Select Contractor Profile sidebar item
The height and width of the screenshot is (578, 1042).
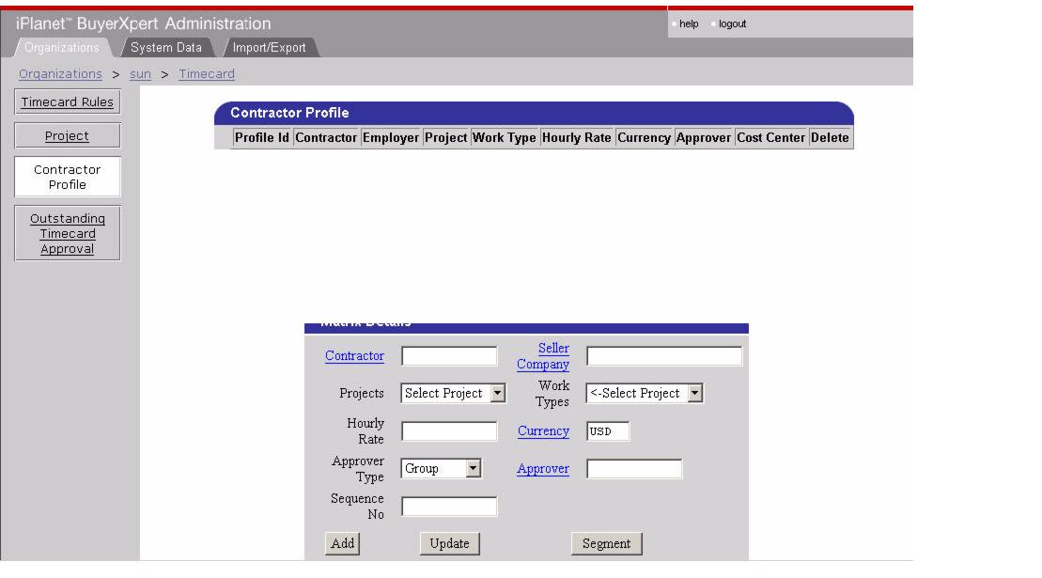(x=67, y=177)
